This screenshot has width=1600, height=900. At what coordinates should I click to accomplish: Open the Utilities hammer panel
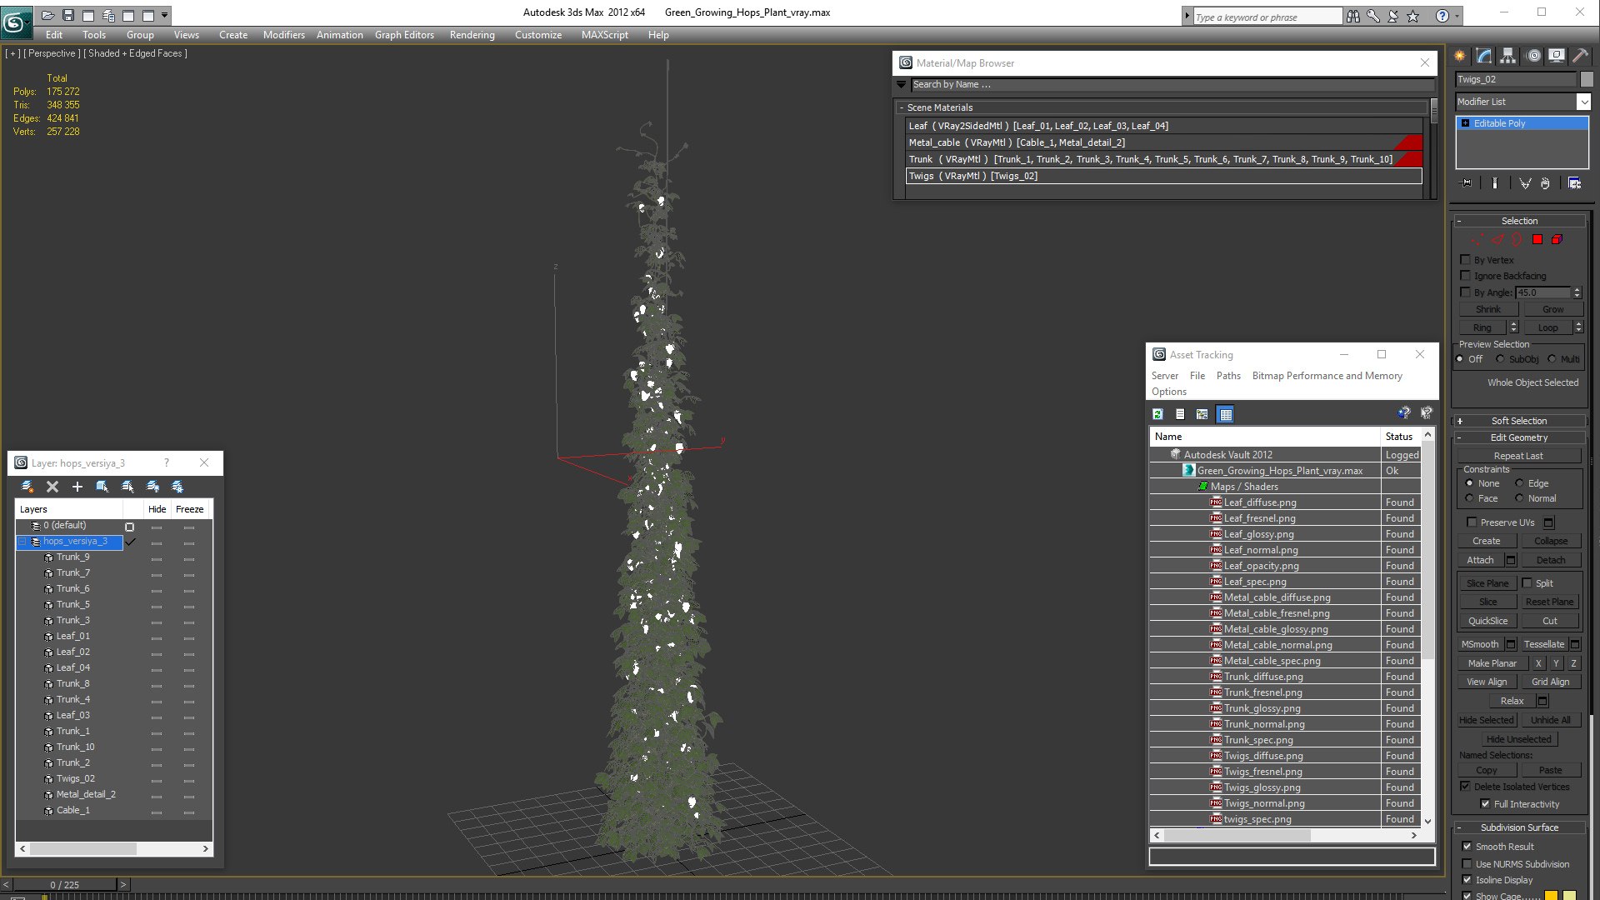[1580, 56]
